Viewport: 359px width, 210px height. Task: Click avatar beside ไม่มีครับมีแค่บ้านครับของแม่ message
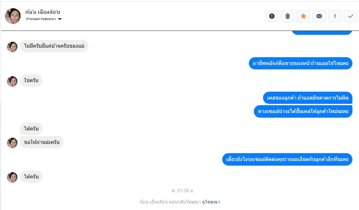click(12, 47)
